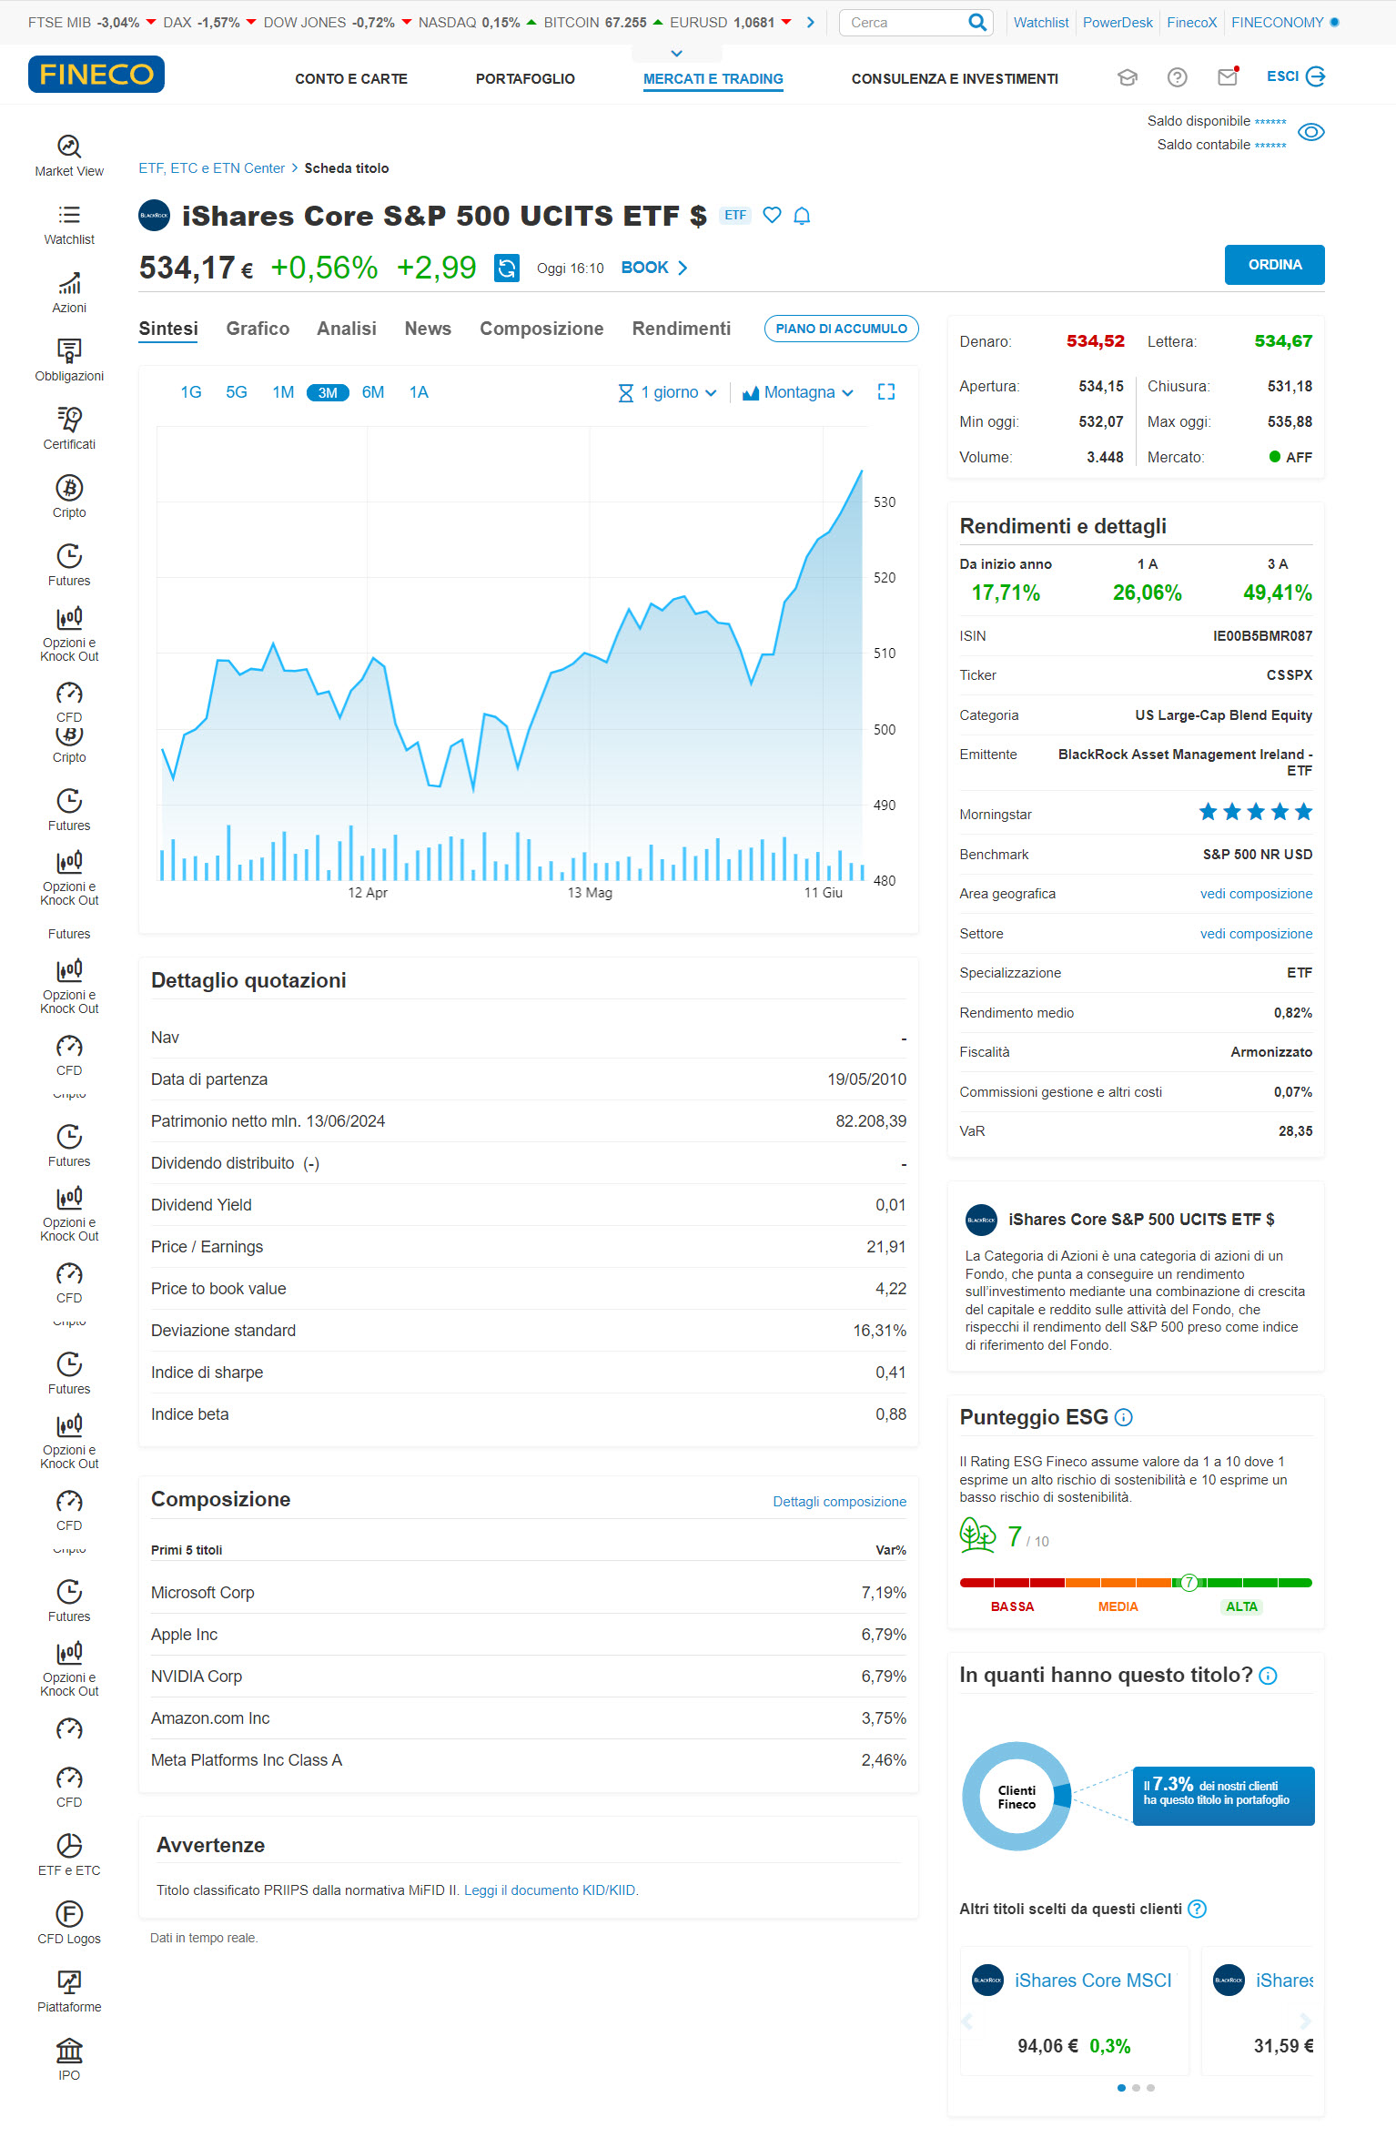Click the Clienti Fineco donut chart
The height and width of the screenshot is (2148, 1396).
1017,1797
